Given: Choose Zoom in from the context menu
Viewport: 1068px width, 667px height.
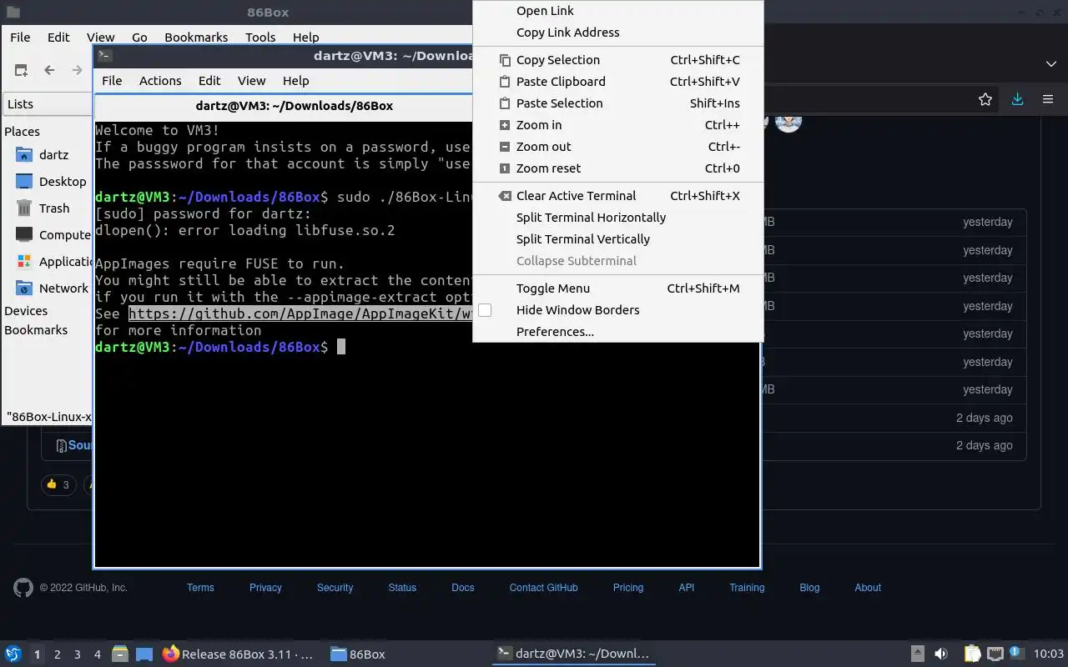Looking at the screenshot, I should (617, 125).
